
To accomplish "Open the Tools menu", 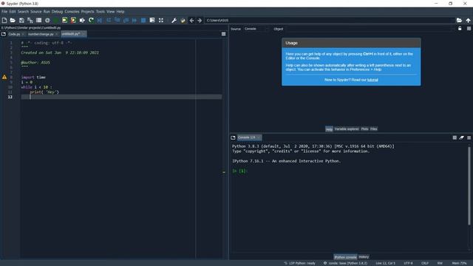I will tap(101, 12).
